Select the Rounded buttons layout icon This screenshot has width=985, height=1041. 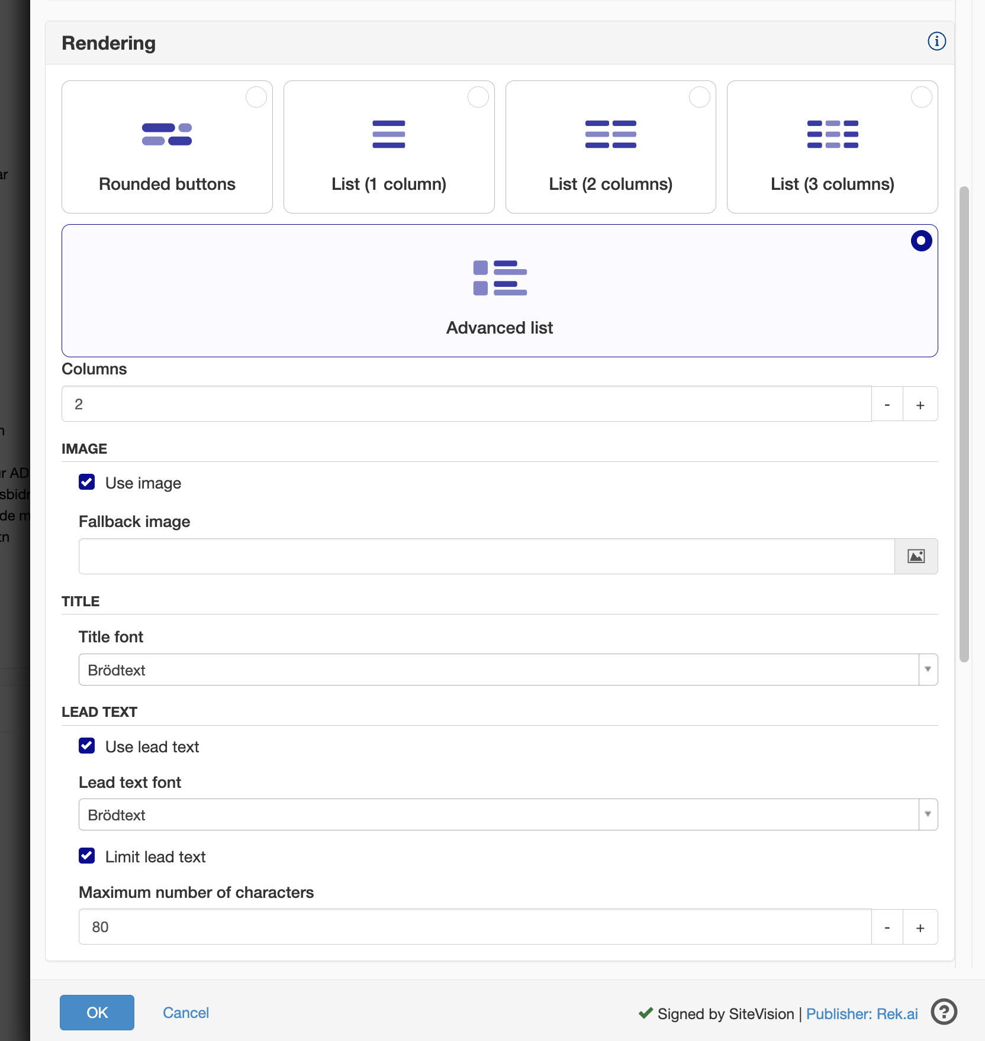pyautogui.click(x=167, y=134)
